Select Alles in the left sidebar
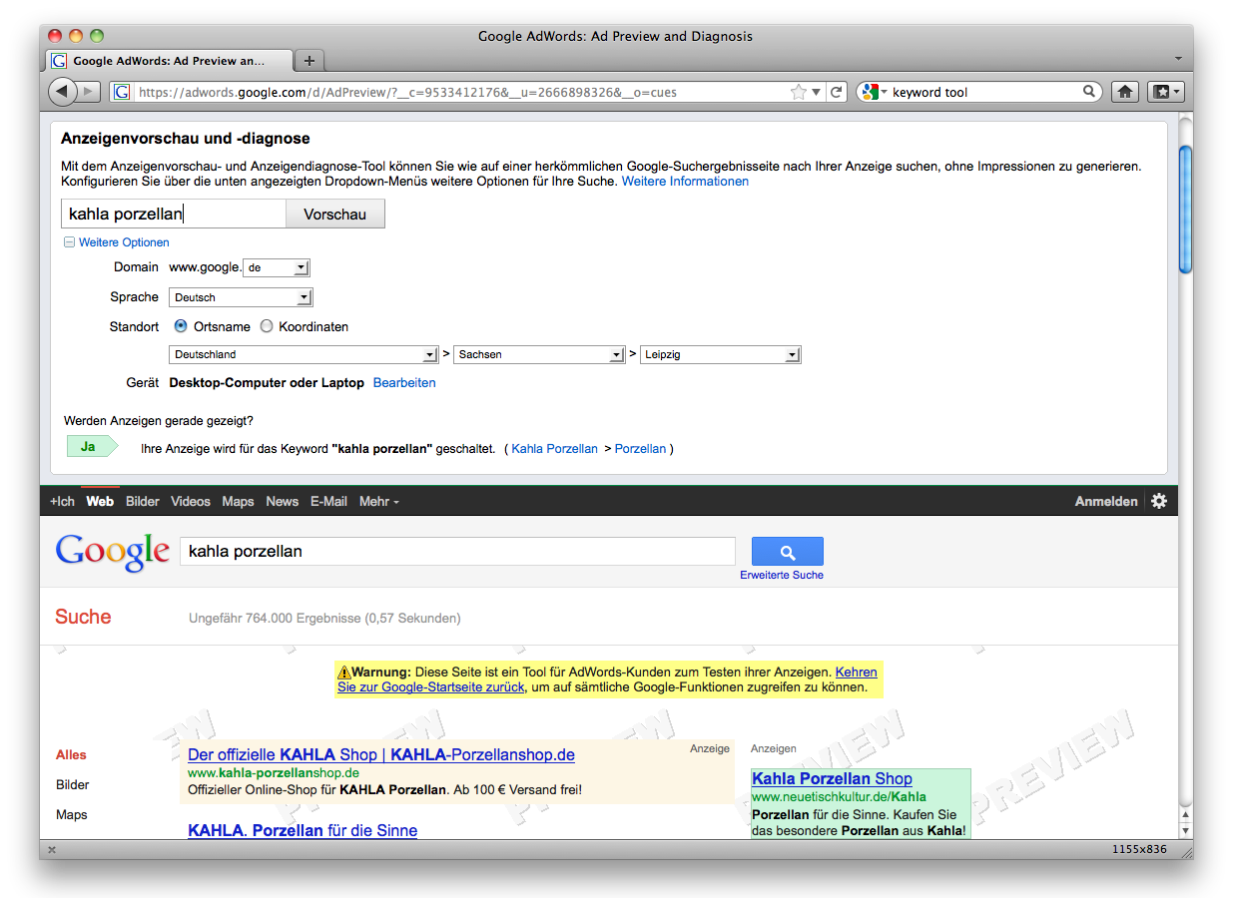Screen dimensions: 1233x898 coord(71,755)
